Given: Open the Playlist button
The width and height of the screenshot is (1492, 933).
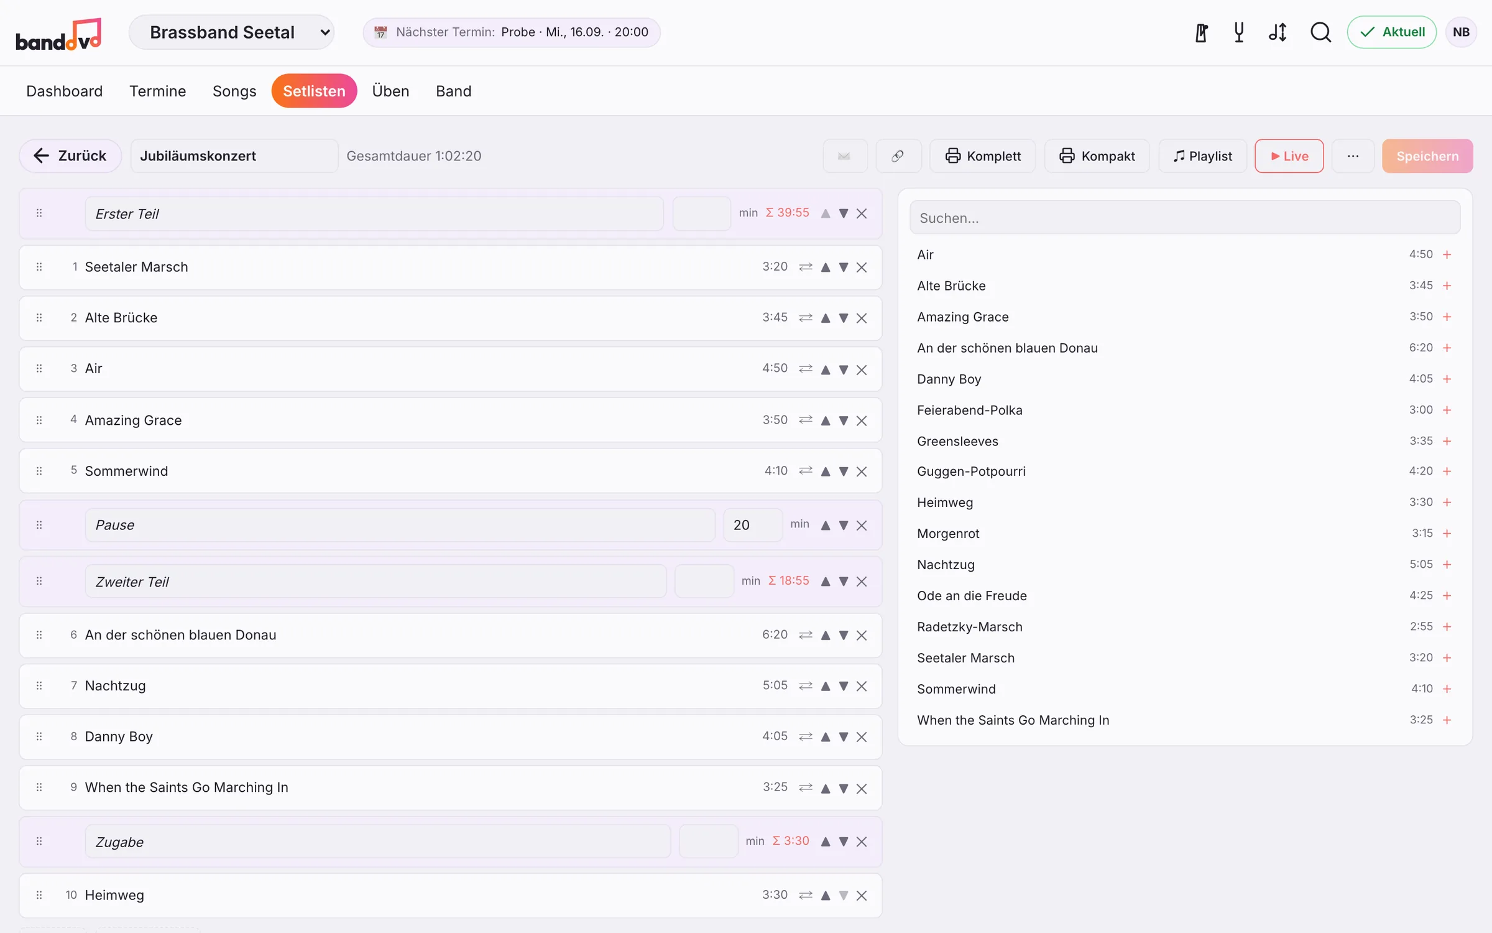Looking at the screenshot, I should click(x=1203, y=156).
